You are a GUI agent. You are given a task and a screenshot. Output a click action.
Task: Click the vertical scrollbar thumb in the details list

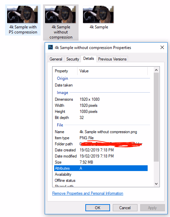pos(156,117)
